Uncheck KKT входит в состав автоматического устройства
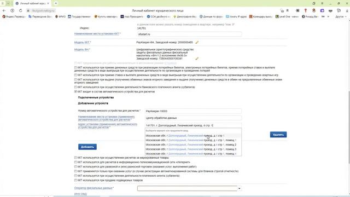 (x=75, y=91)
